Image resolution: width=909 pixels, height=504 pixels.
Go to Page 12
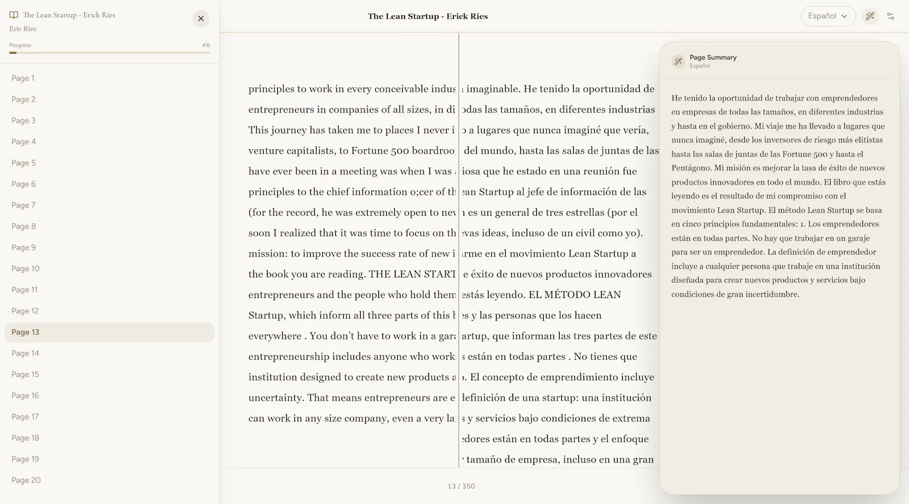(x=110, y=311)
